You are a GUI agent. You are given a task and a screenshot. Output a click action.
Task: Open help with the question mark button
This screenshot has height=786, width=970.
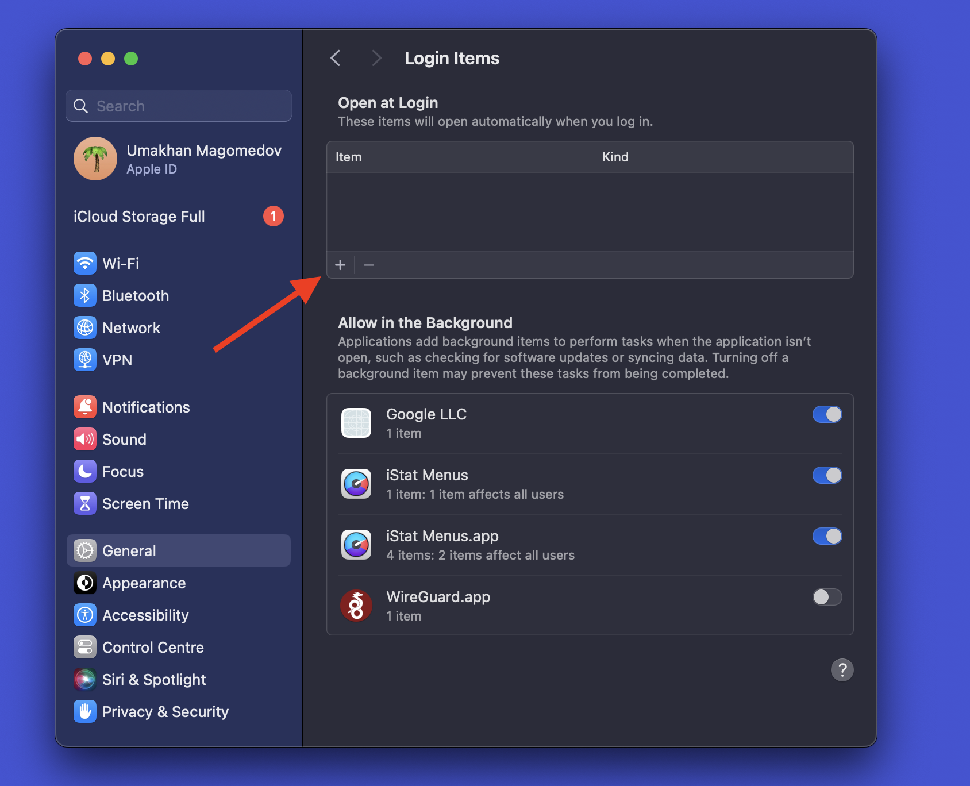coord(842,670)
